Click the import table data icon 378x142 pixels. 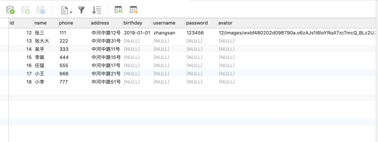pos(119,10)
